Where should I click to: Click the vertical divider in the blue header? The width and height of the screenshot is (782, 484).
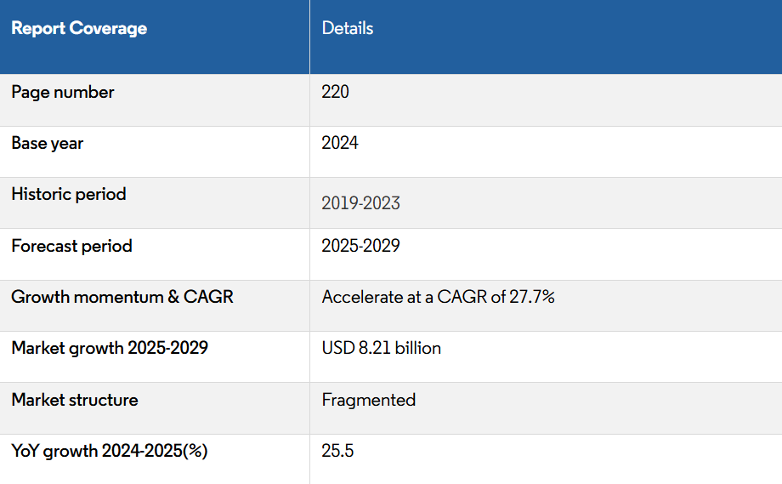(309, 37)
